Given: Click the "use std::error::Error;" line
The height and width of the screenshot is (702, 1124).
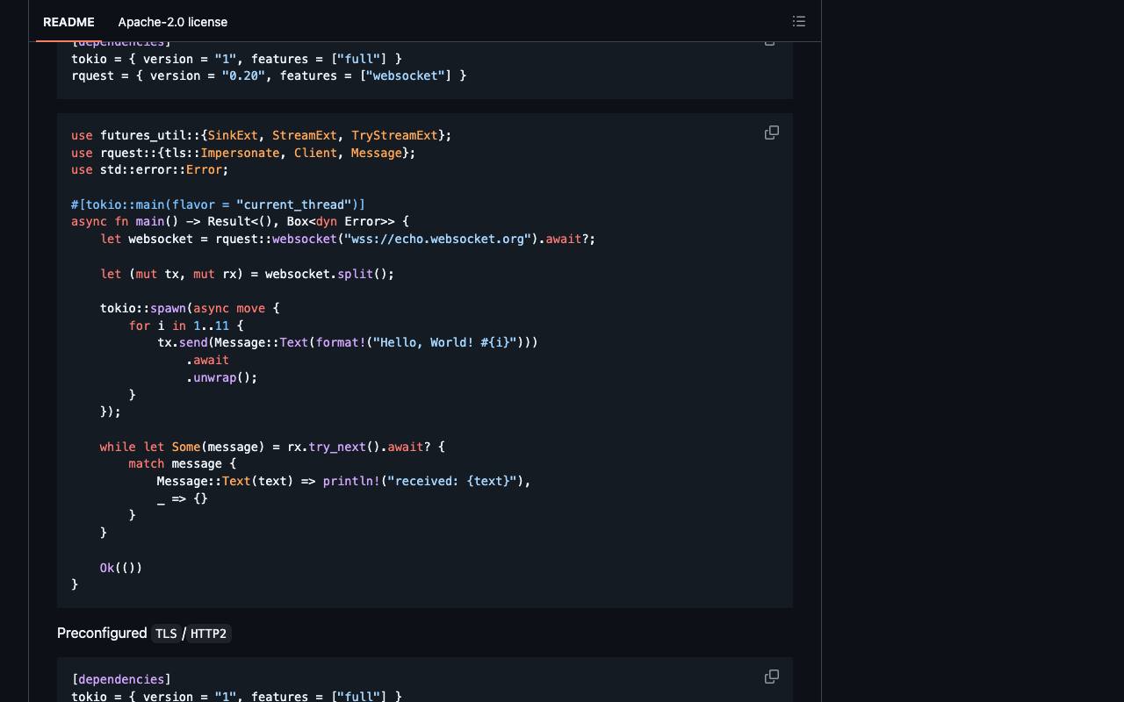Looking at the screenshot, I should click(x=150, y=169).
